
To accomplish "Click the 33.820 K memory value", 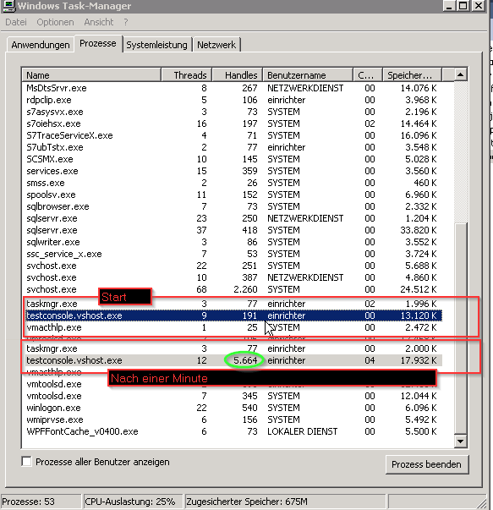I will pyautogui.click(x=419, y=230).
